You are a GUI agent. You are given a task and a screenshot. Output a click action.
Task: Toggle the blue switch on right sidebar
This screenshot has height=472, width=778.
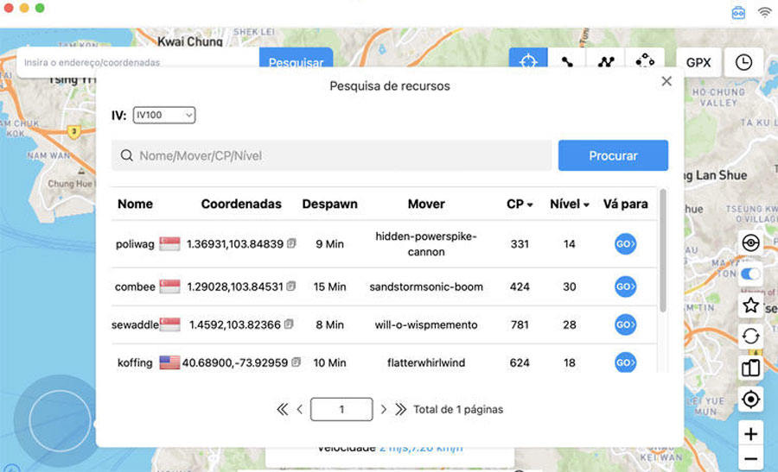750,274
